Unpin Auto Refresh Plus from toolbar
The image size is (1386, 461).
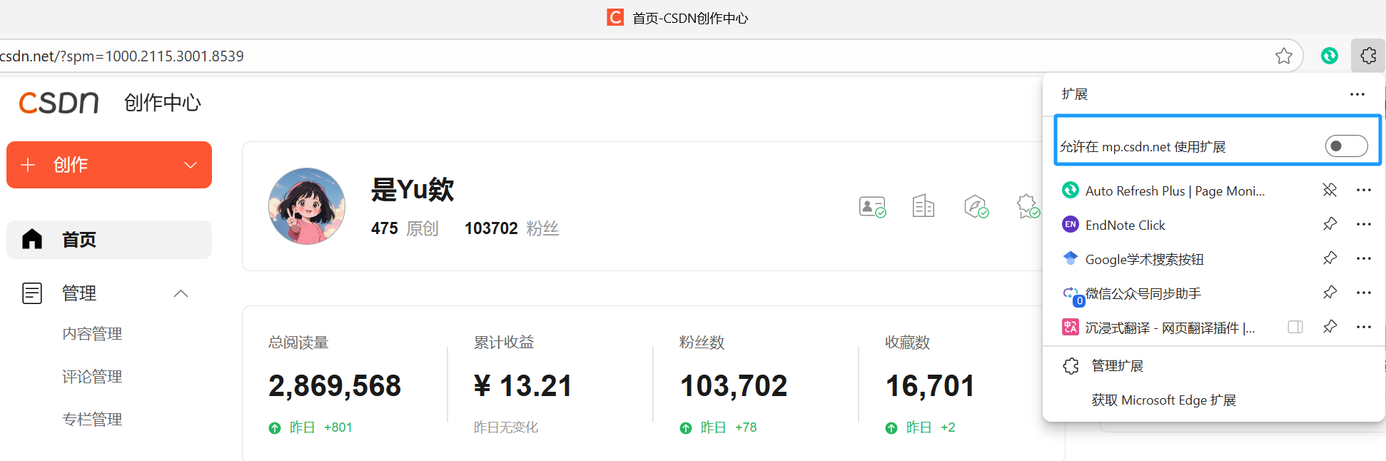tap(1329, 190)
